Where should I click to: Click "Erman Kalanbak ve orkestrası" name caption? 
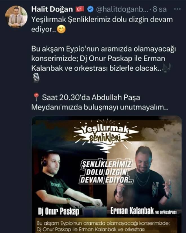(x=143, y=211)
